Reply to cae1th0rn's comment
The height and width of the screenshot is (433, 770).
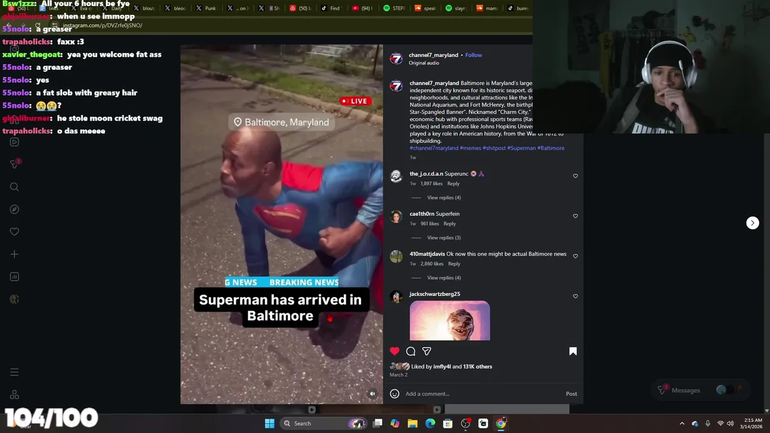point(449,224)
